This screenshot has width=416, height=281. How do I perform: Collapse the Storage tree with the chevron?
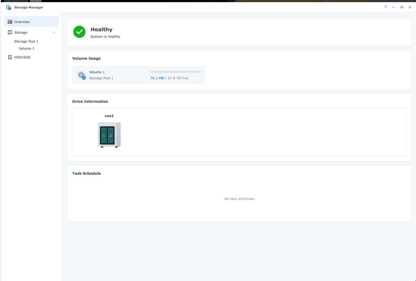point(54,33)
